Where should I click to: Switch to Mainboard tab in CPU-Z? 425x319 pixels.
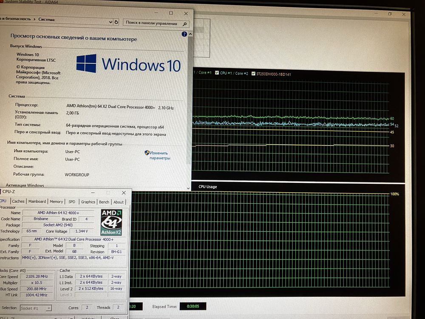[x=37, y=201]
